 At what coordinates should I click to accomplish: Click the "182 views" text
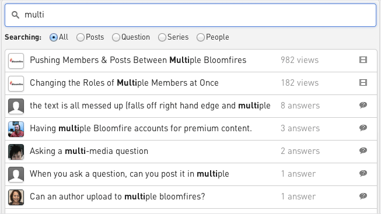[299, 83]
